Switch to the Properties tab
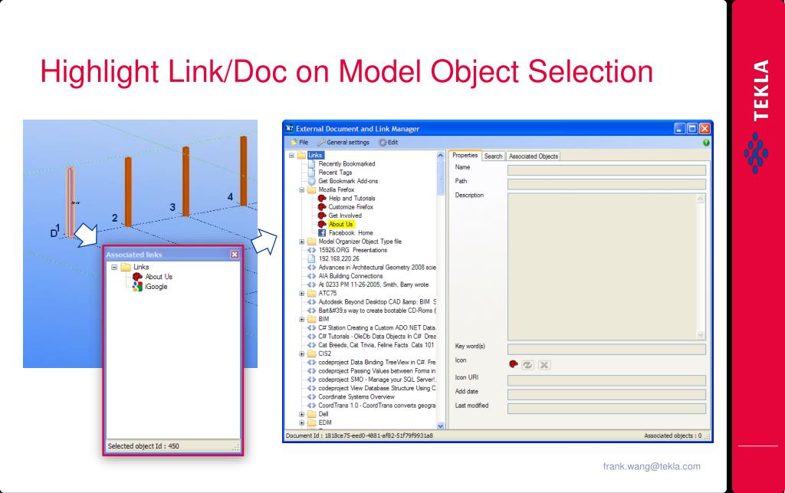 tap(465, 156)
